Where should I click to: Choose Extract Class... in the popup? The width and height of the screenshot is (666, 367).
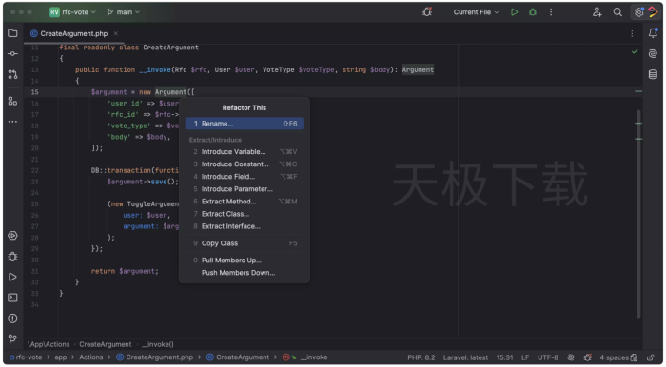point(245,214)
